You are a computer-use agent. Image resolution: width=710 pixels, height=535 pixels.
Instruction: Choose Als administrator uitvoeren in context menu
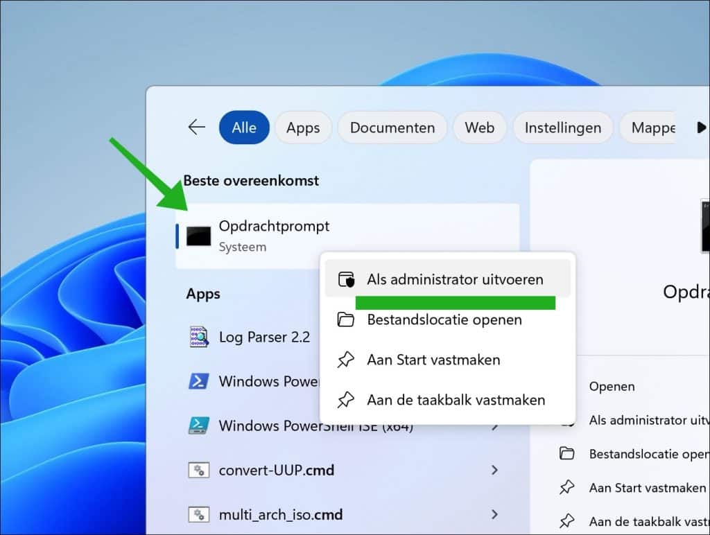tap(447, 279)
